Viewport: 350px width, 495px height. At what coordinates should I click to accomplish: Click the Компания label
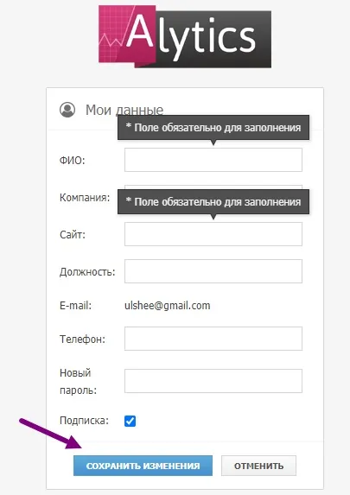click(85, 198)
